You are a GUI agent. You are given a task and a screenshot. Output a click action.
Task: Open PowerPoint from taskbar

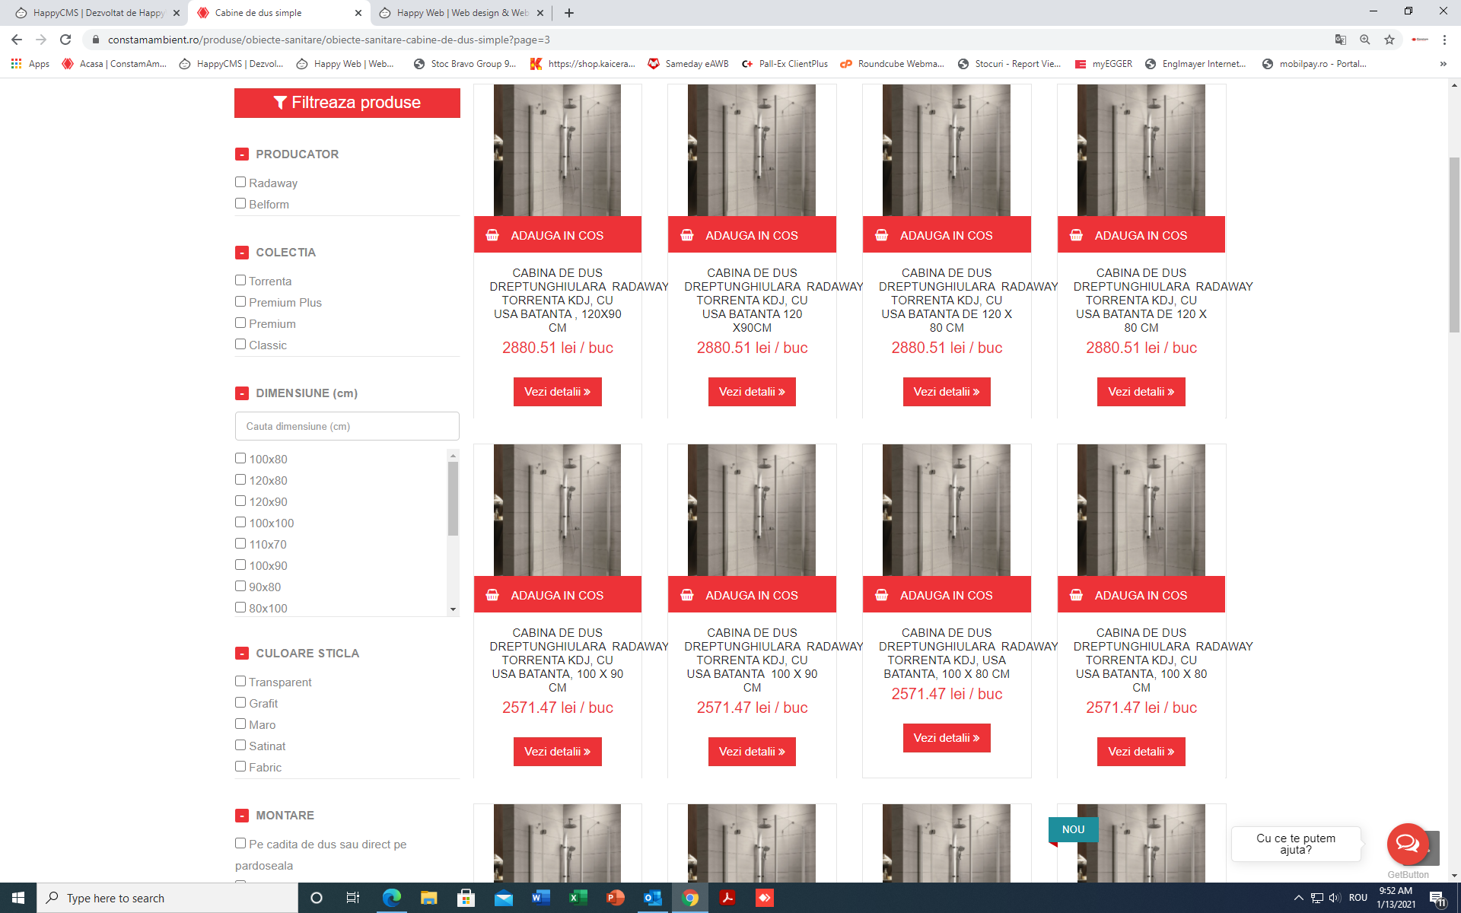[x=615, y=898]
